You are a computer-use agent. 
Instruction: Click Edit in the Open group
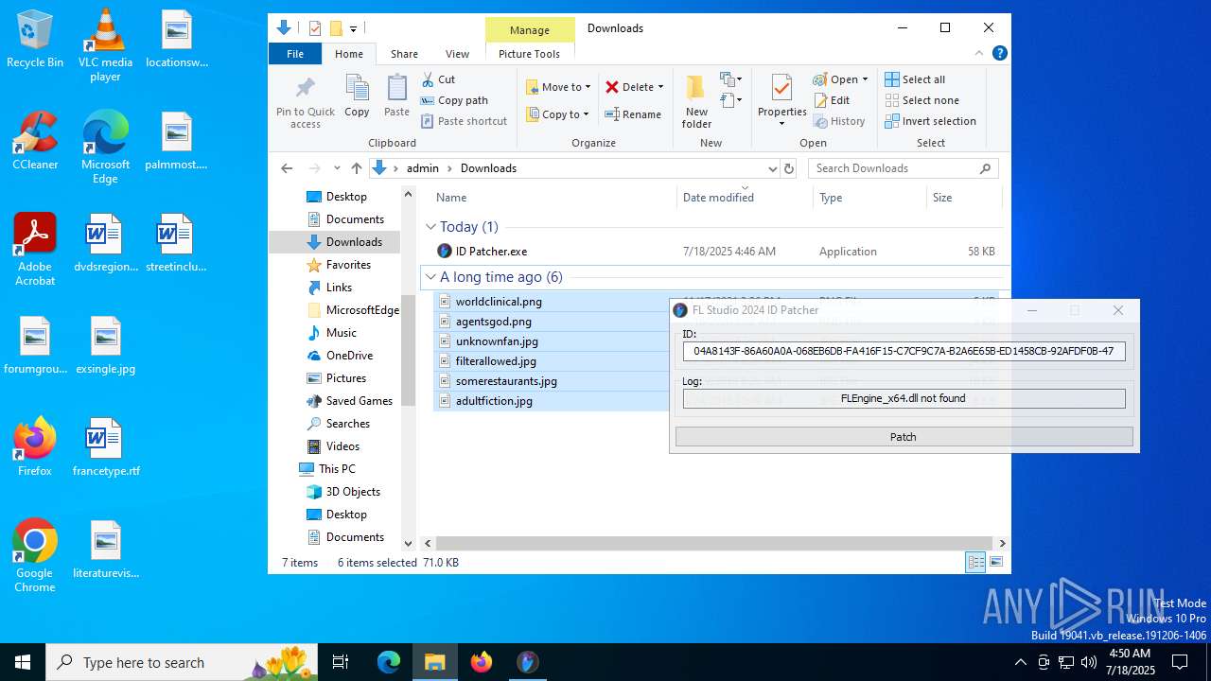pyautogui.click(x=831, y=100)
